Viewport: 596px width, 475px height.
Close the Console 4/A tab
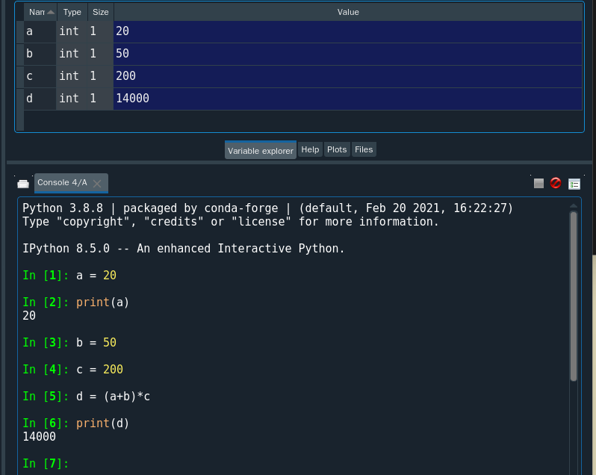pos(97,184)
